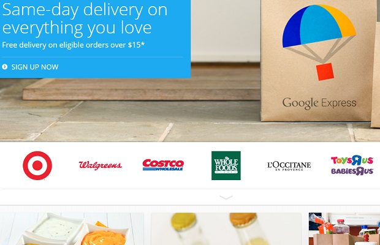Expand the store list with down chevron

[226, 198]
